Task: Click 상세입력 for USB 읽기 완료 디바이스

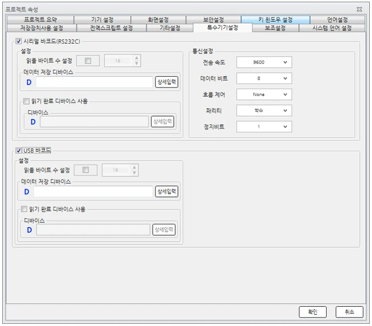Action: [164, 229]
